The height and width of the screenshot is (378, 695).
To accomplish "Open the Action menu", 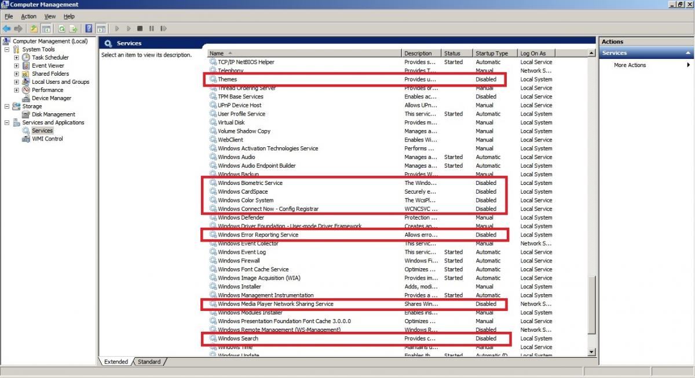I will click(x=28, y=17).
